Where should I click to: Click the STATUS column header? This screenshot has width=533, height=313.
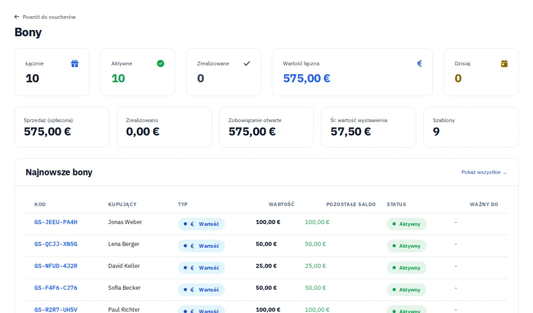(396, 204)
